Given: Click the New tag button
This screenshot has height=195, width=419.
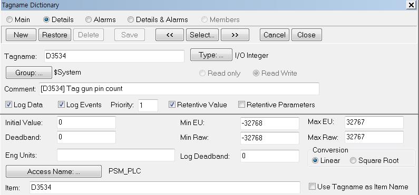Looking at the screenshot, I should (x=21, y=35).
